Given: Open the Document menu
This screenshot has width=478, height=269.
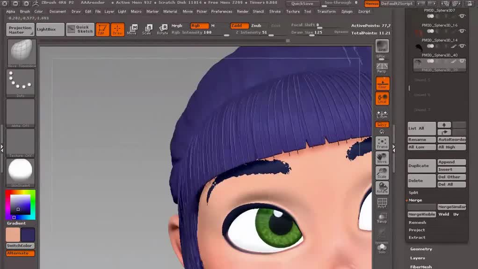Looking at the screenshot, I should pos(58,12).
